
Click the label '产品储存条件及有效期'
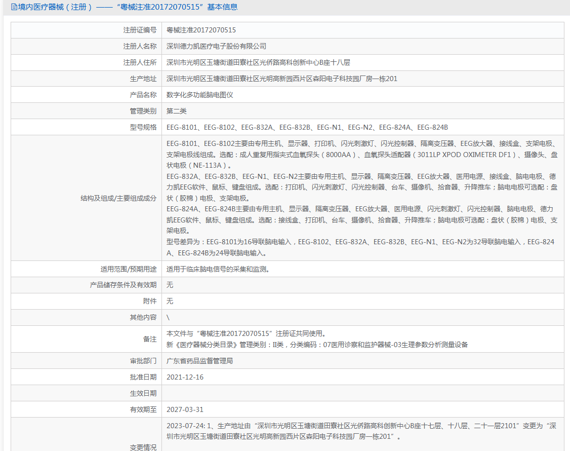tap(123, 285)
